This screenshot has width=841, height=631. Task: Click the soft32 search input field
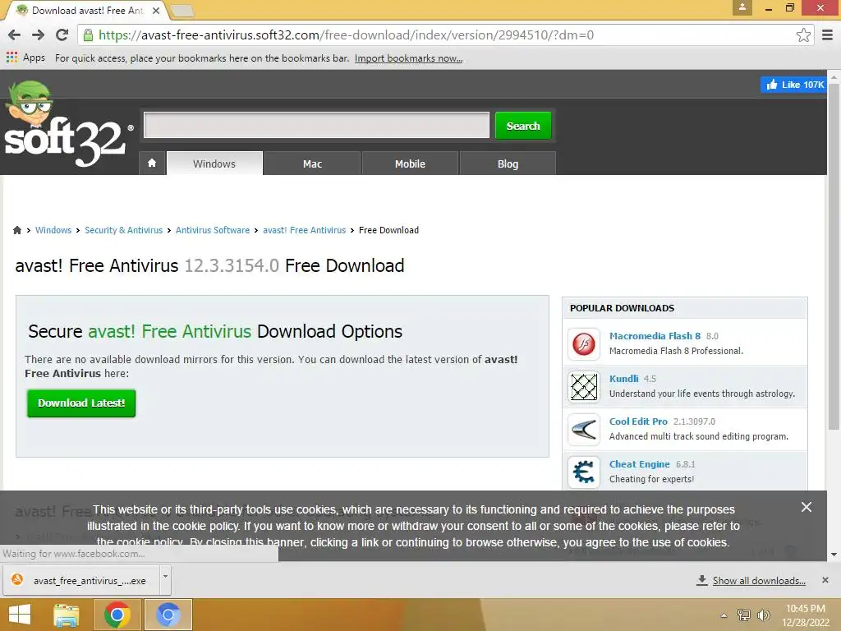316,125
